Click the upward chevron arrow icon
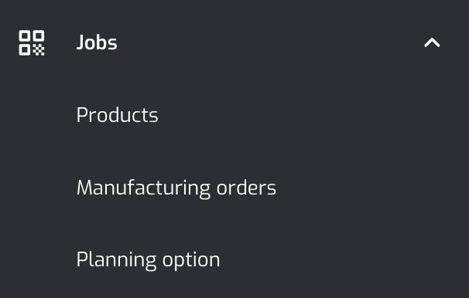 point(432,42)
